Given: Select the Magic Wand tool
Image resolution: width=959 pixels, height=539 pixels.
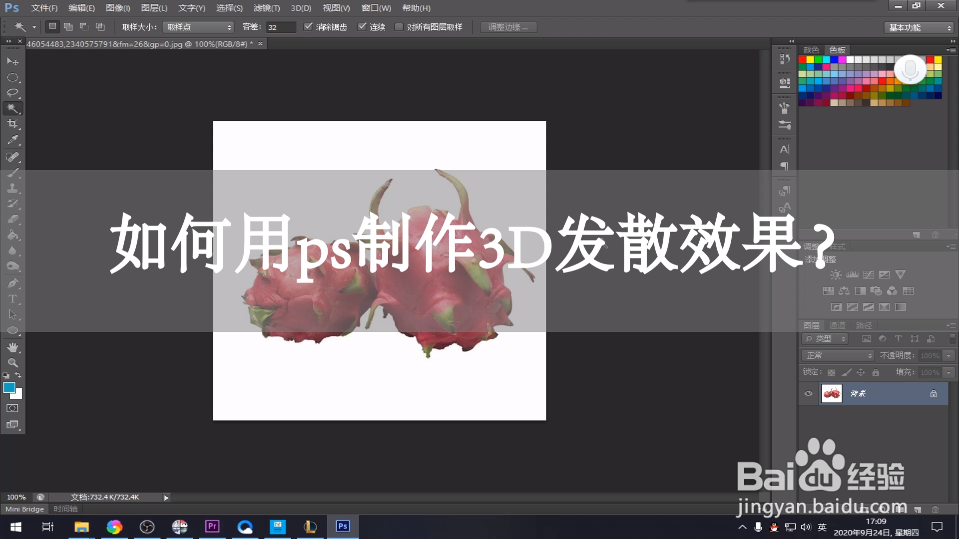Looking at the screenshot, I should click(x=12, y=108).
